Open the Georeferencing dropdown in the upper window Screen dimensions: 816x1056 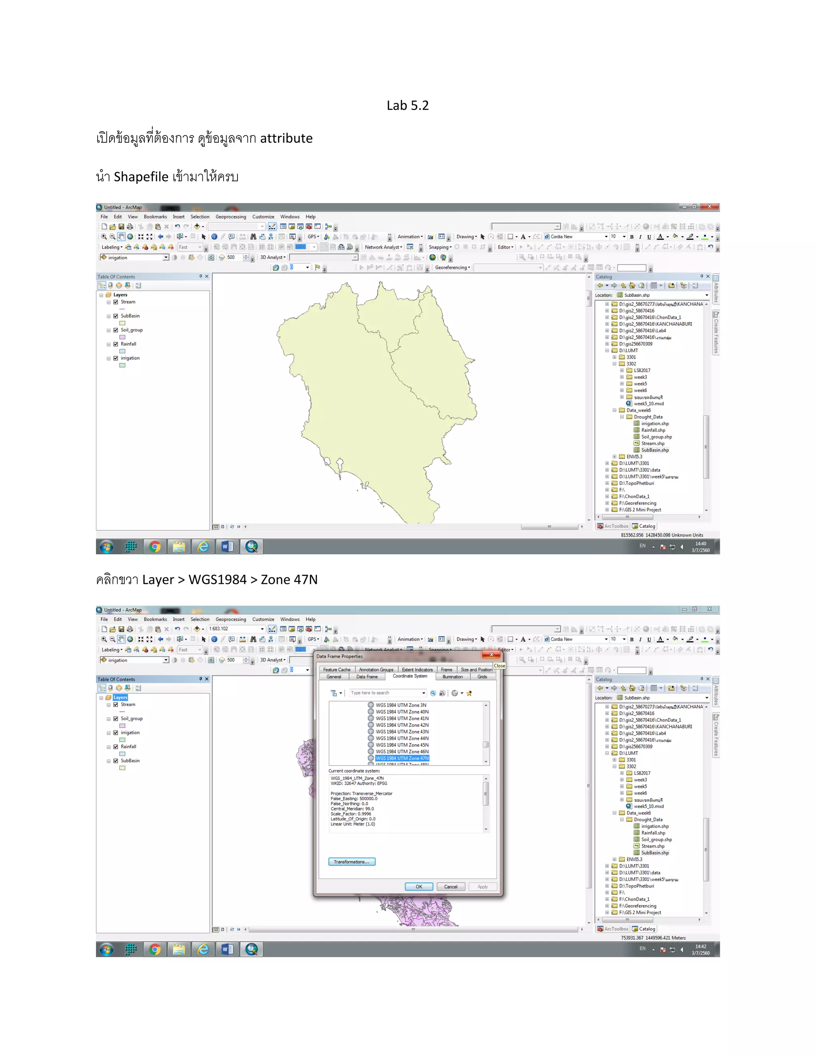452,267
